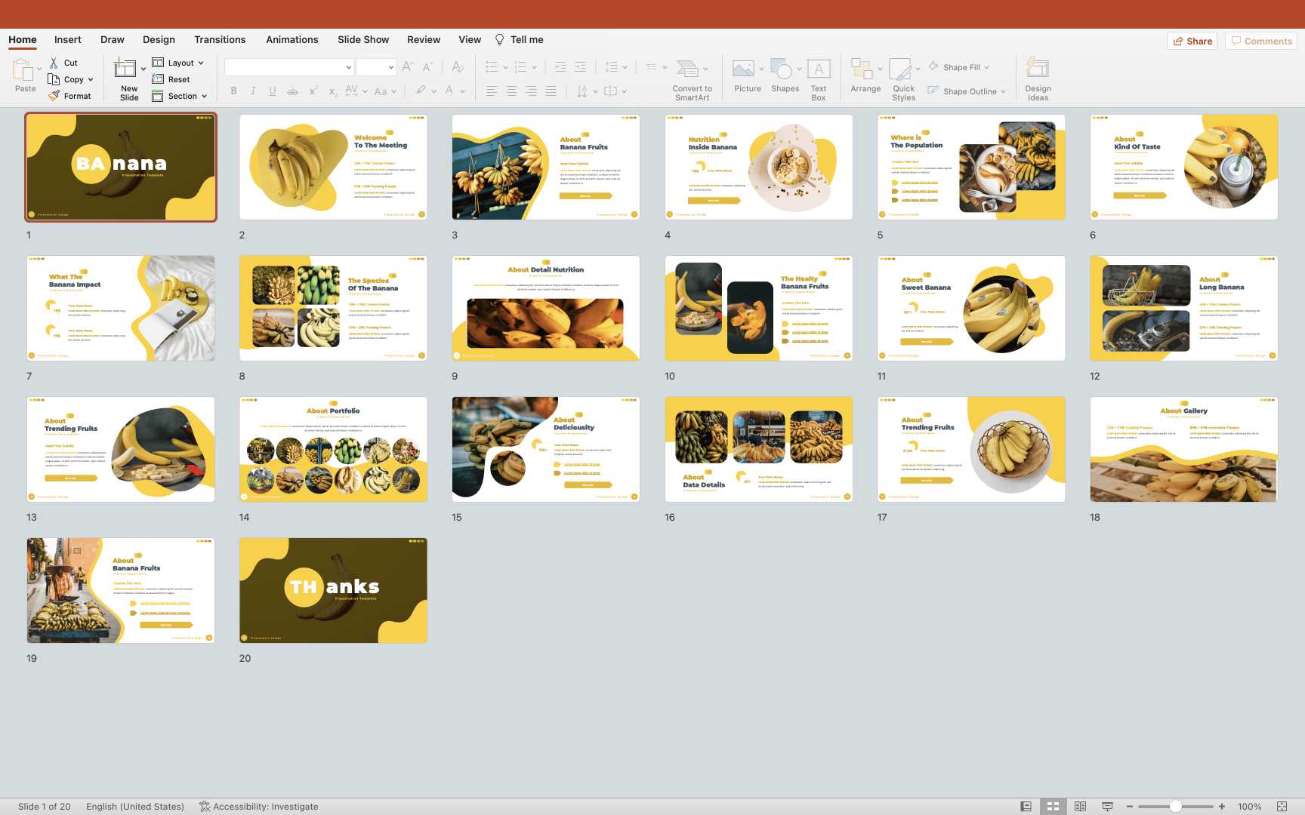The height and width of the screenshot is (815, 1305).
Task: Click the zoom slider handle
Action: 1176,807
